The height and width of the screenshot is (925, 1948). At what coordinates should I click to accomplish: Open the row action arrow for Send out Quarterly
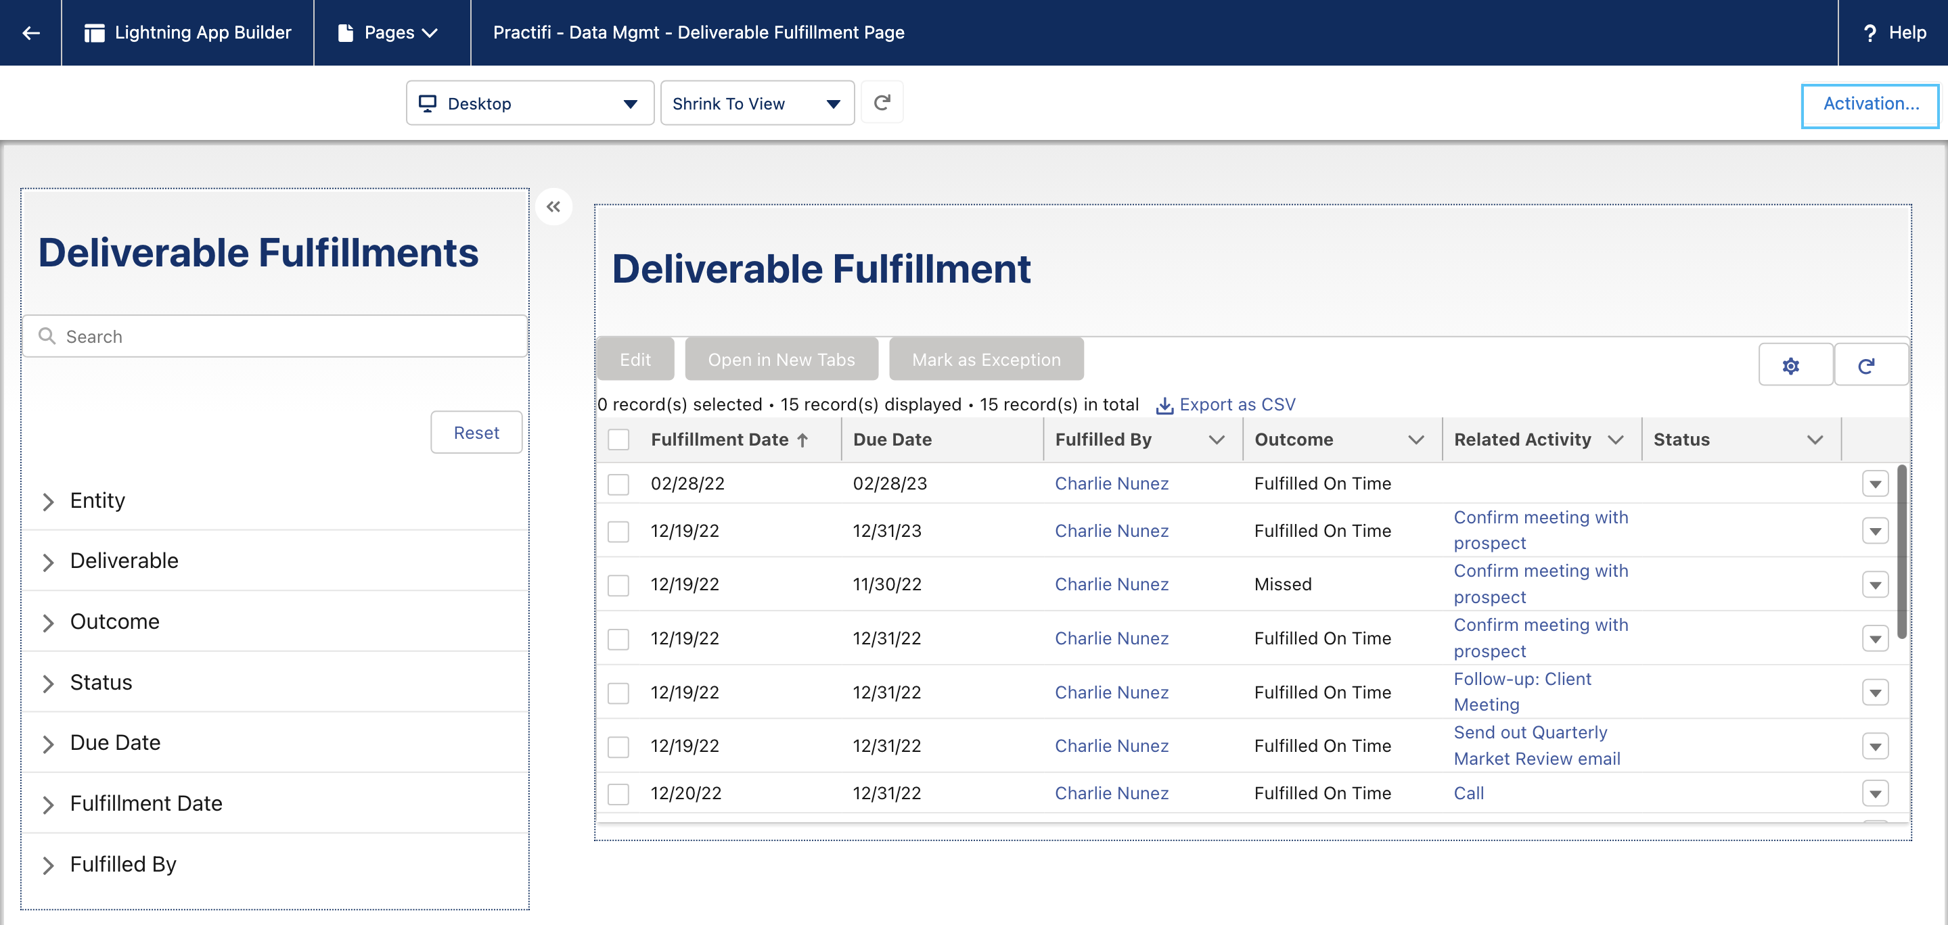[x=1876, y=746]
